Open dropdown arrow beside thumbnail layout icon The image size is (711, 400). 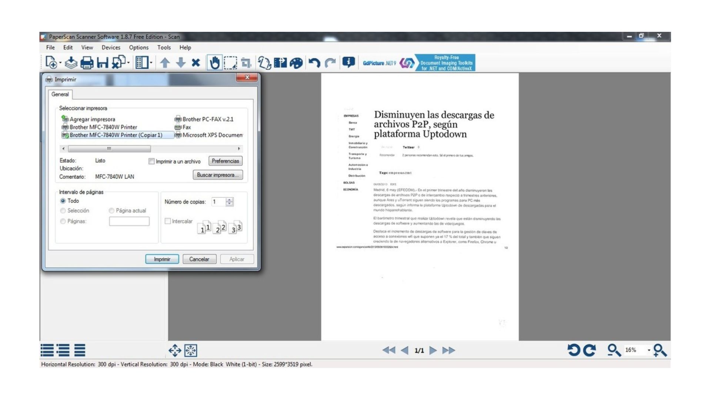tap(151, 63)
